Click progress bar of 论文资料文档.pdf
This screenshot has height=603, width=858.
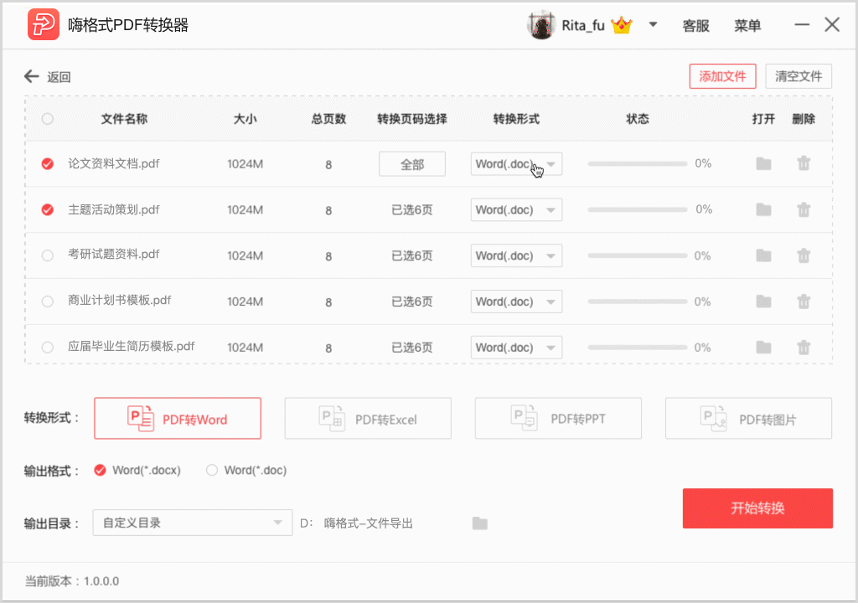[x=638, y=164]
